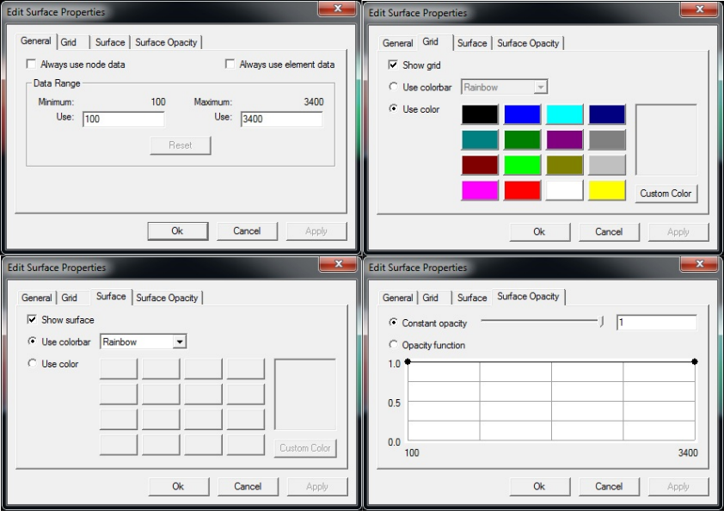
Task: Toggle the 'Show surface' checkbox
Action: coord(32,319)
